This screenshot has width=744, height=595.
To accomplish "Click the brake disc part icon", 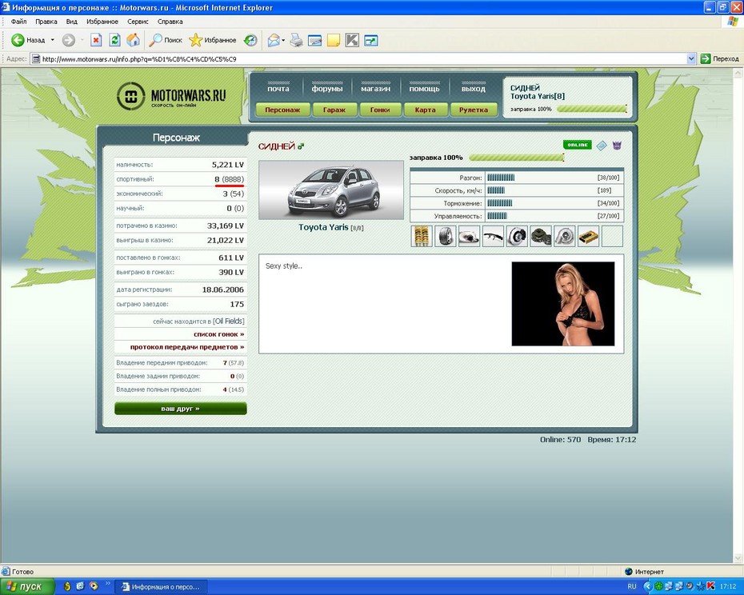I will point(517,236).
